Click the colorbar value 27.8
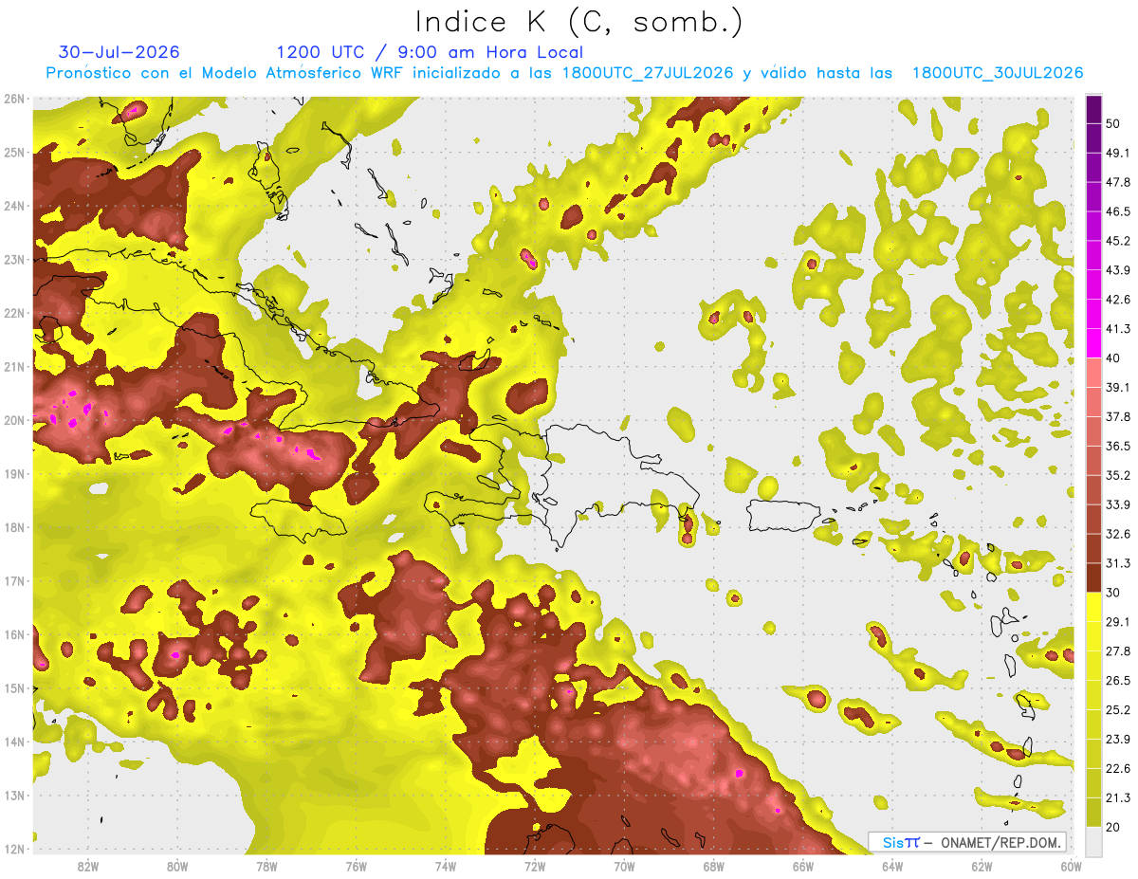The width and height of the screenshot is (1138, 879). [1118, 651]
